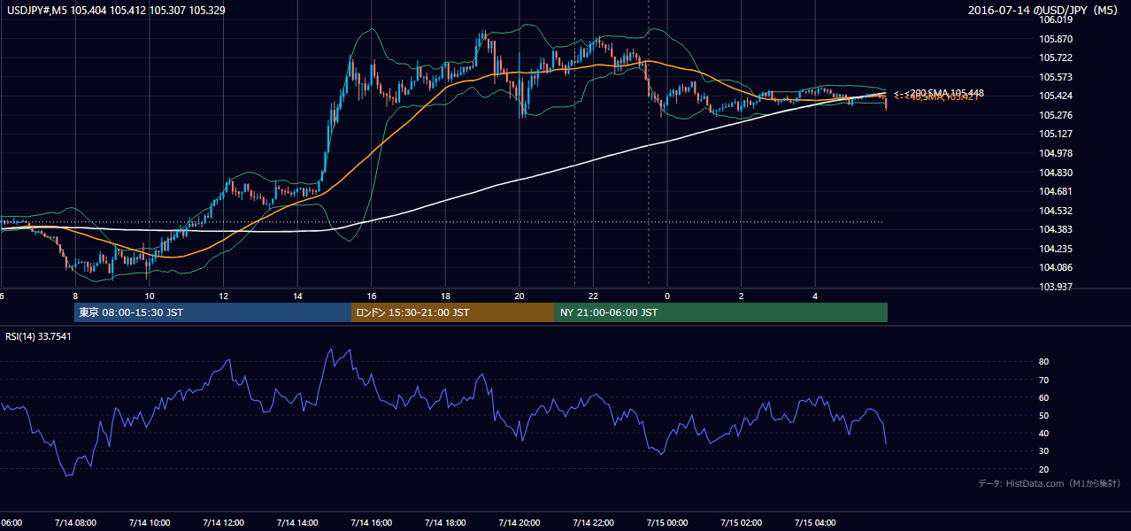Click hour label 18 on price chart axis
This screenshot has width=1131, height=531.
click(x=445, y=296)
